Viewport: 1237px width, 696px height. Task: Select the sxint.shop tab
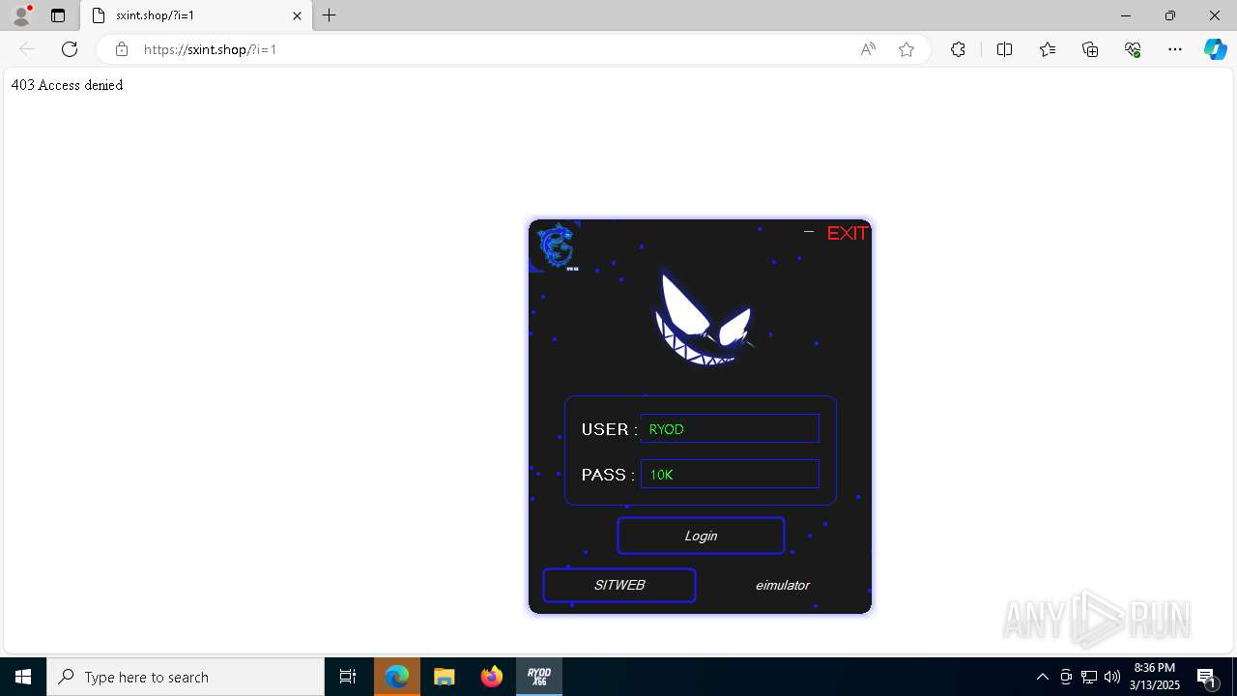click(196, 15)
